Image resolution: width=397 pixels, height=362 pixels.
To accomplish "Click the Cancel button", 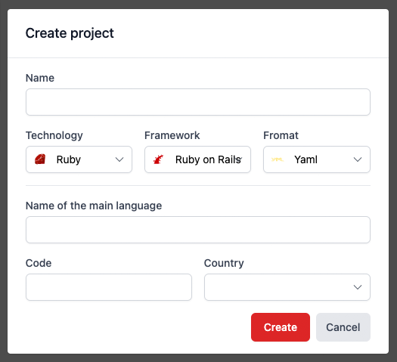I will (343, 327).
